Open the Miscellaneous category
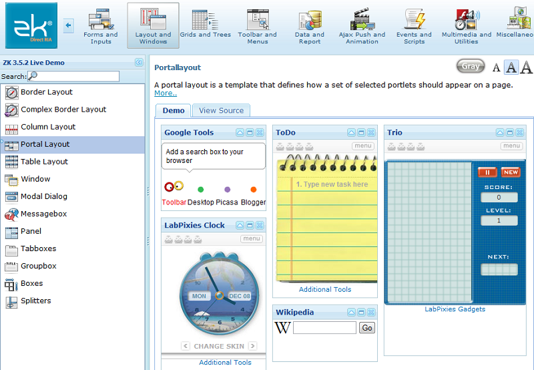The height and width of the screenshot is (370, 534). (515, 23)
